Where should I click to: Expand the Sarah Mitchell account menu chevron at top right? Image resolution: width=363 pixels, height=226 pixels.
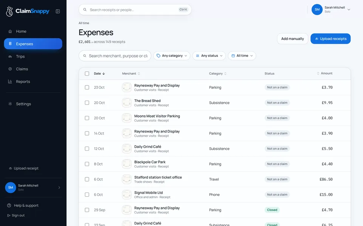tap(349, 10)
